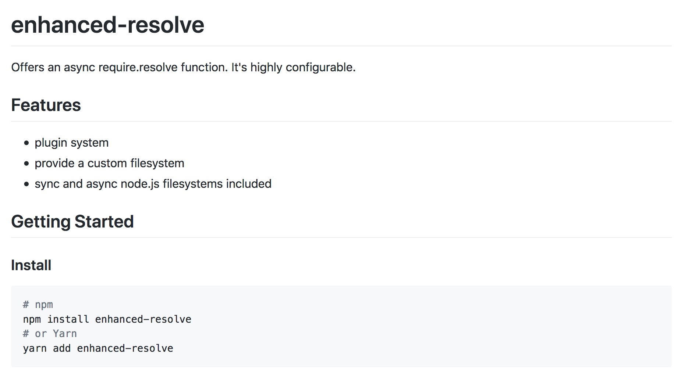This screenshot has height=383, width=685.
Task: Select the 'plugin system' list item
Action: pos(72,143)
